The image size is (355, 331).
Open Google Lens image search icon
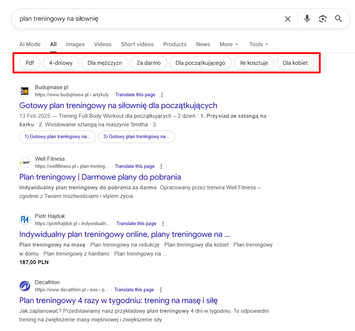click(x=322, y=19)
